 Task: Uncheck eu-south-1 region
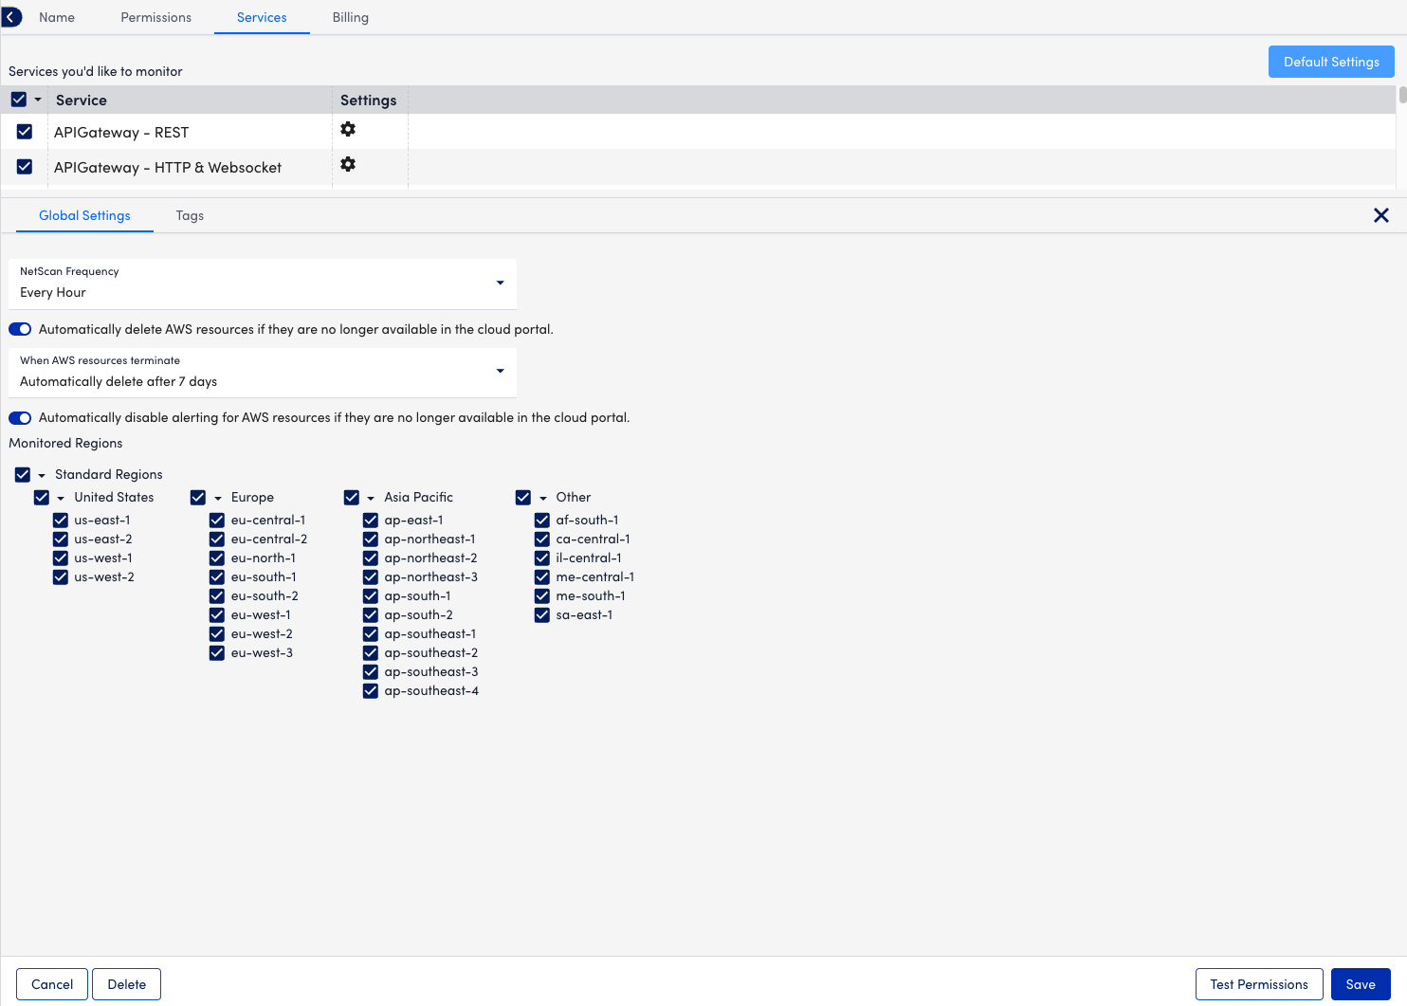(217, 576)
